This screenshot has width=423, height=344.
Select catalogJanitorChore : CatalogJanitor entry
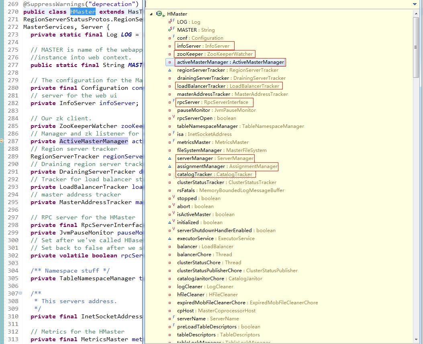click(x=220, y=279)
